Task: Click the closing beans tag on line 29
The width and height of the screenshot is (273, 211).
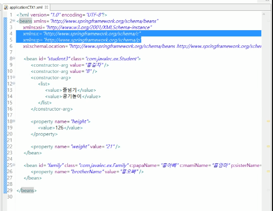Action: 26,191
